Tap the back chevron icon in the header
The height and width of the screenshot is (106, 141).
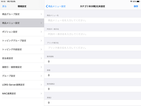pyautogui.click(x=47, y=6)
